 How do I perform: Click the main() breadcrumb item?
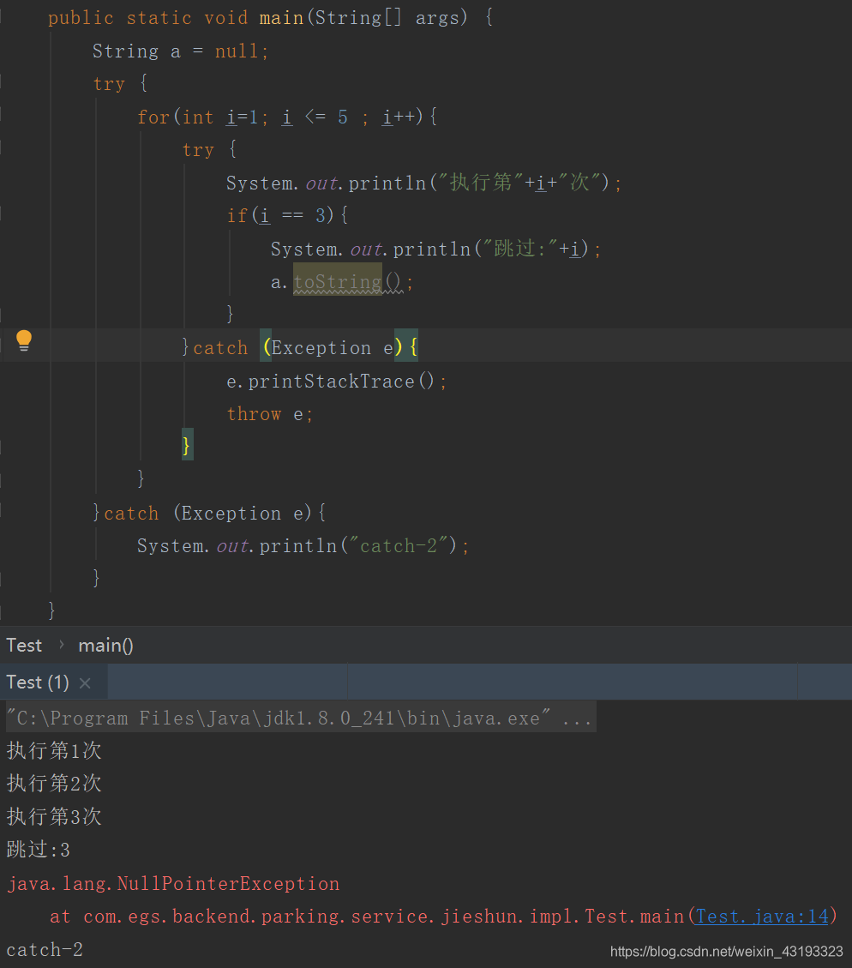[x=105, y=645]
